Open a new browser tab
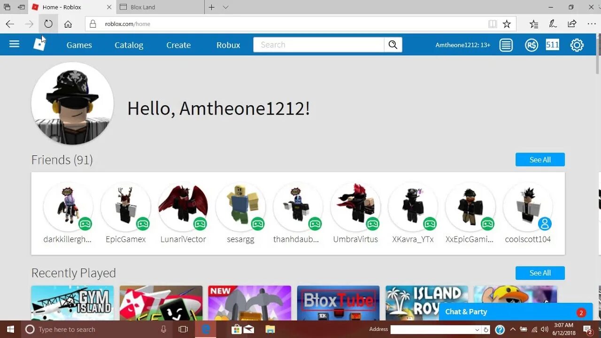 point(212,7)
